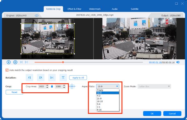Open the Watermark tab
Image resolution: width=187 pixels, height=120 pixels.
pyautogui.click(x=95, y=9)
